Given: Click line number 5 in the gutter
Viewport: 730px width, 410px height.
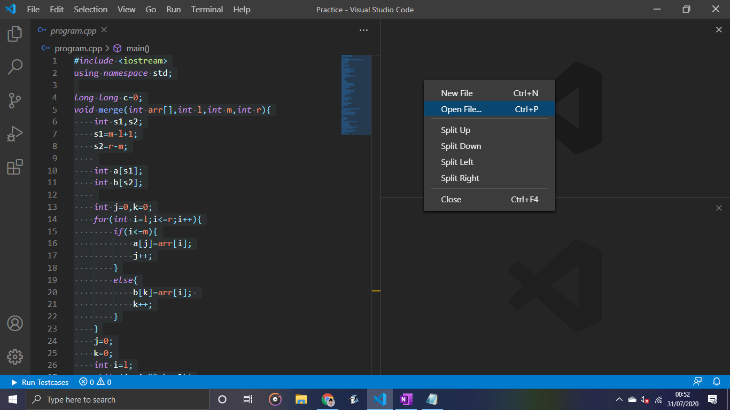Looking at the screenshot, I should 55,109.
